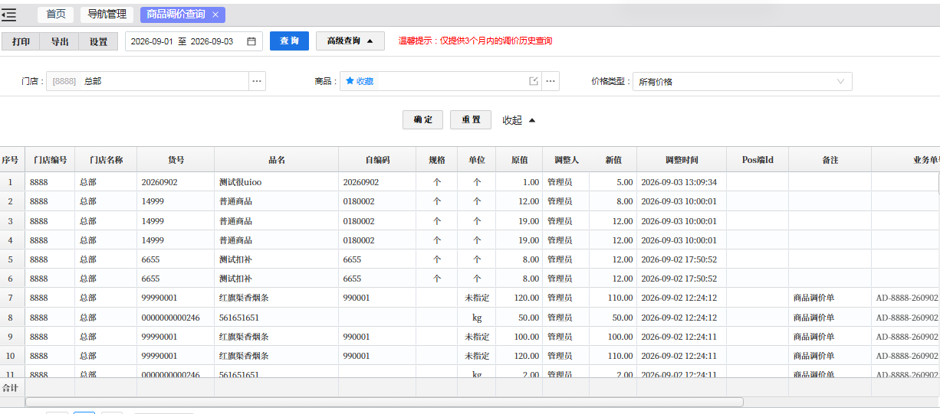Select 普通商品 in row 2

pos(235,201)
